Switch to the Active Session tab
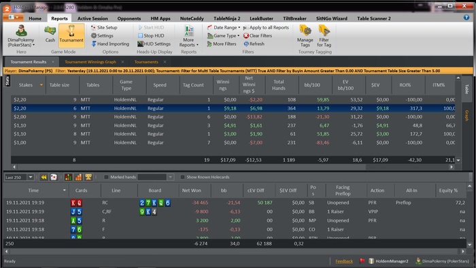 92,18
